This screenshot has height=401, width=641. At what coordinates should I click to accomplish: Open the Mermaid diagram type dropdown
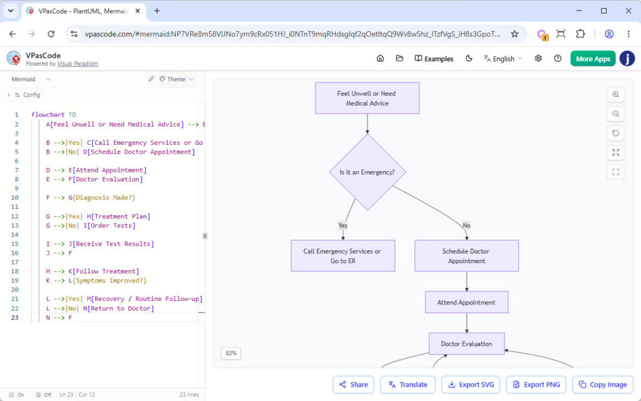coord(31,79)
